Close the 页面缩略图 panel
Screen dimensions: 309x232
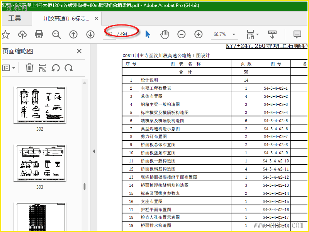79,51
